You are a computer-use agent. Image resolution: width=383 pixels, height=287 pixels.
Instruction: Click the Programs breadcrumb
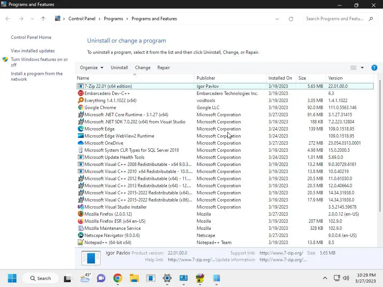[113, 19]
